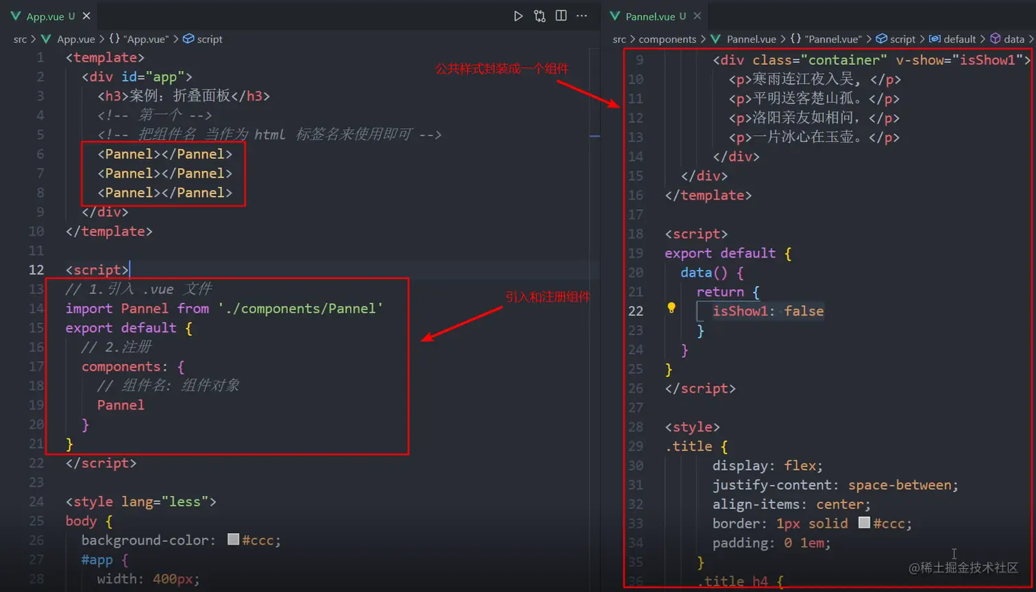Open the More Actions ellipsis menu
The image size is (1036, 592).
[x=582, y=16]
